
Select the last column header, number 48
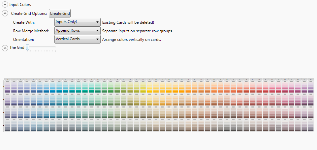311,79
